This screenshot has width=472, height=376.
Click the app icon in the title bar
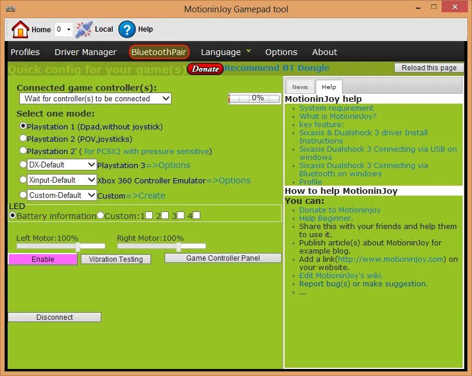(x=11, y=9)
